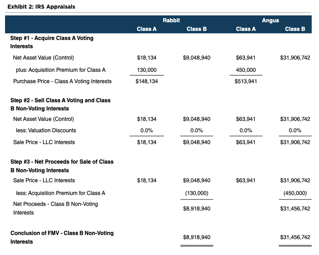
Task: Click the $148,134 purchase price value
Action: pos(147,82)
